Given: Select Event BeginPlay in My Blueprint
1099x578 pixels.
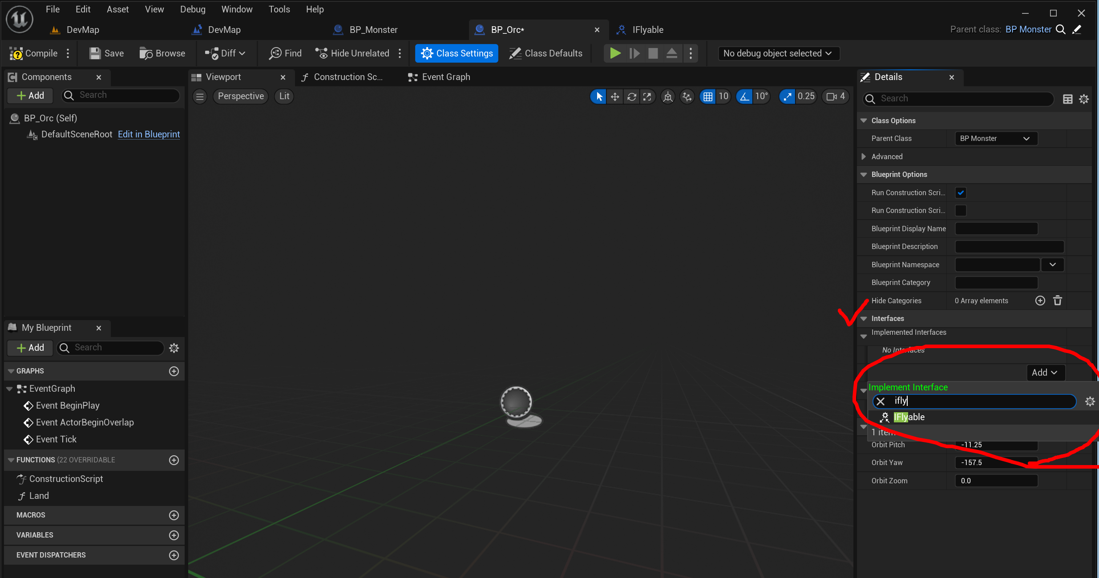Looking at the screenshot, I should tap(68, 405).
